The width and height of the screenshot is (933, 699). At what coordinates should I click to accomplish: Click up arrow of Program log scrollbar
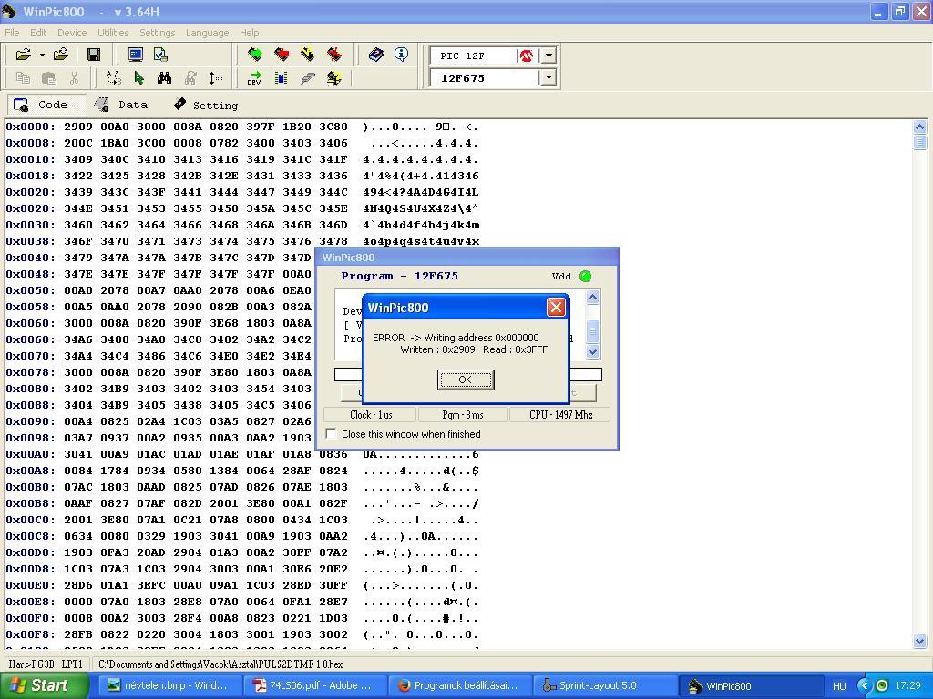tap(592, 297)
